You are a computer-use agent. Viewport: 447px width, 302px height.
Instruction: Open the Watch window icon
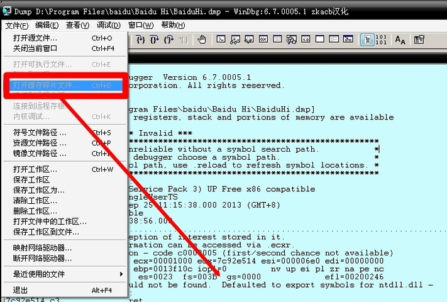coord(235,40)
